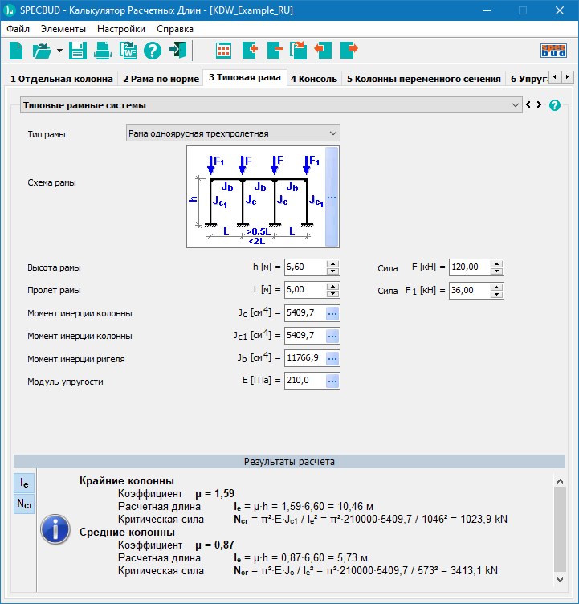Increase frame height h spinner up

coord(333,263)
